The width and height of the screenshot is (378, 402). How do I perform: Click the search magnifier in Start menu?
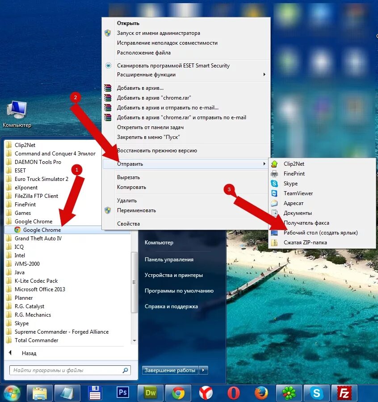125,370
